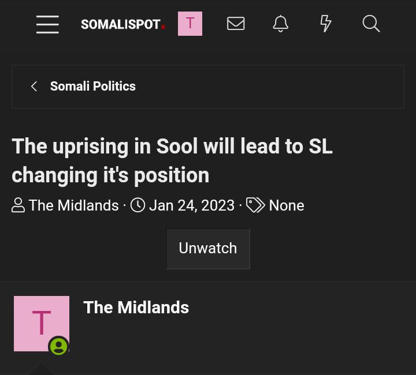Image resolution: width=416 pixels, height=375 pixels.
Task: Open the hamburger navigation menu
Action: click(47, 24)
